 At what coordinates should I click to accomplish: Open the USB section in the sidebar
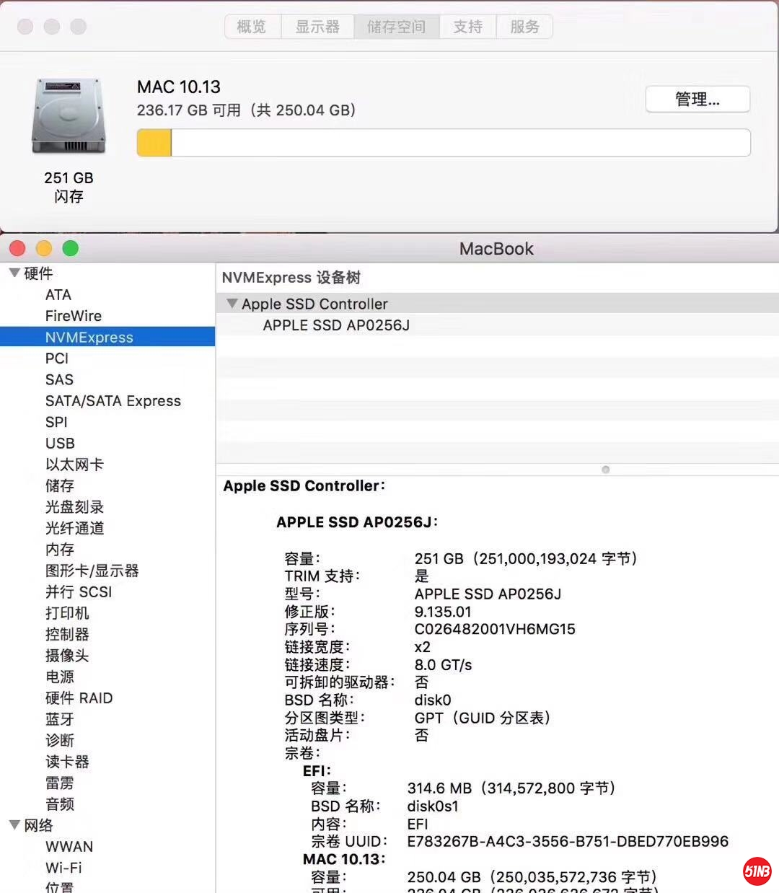click(60, 443)
